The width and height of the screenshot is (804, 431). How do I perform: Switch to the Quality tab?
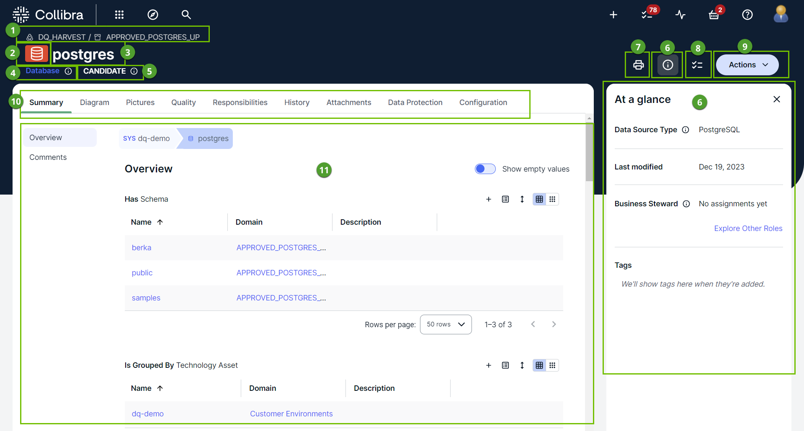[183, 103]
